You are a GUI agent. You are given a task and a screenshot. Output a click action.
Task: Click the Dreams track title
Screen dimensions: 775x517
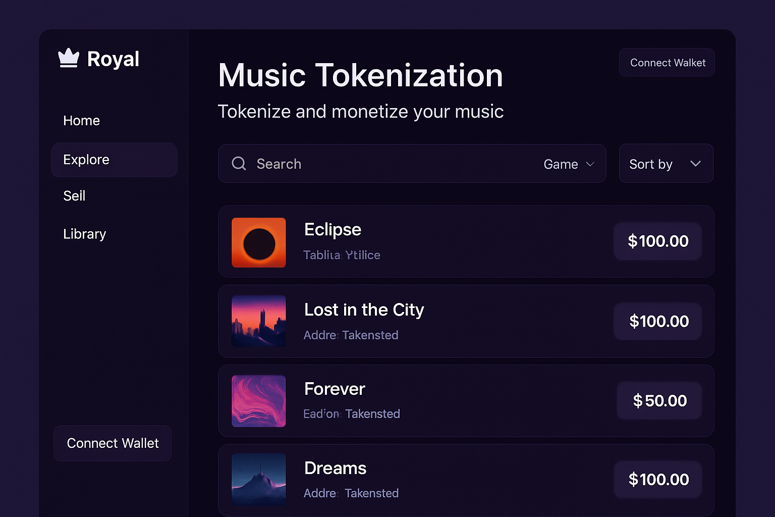tap(335, 468)
